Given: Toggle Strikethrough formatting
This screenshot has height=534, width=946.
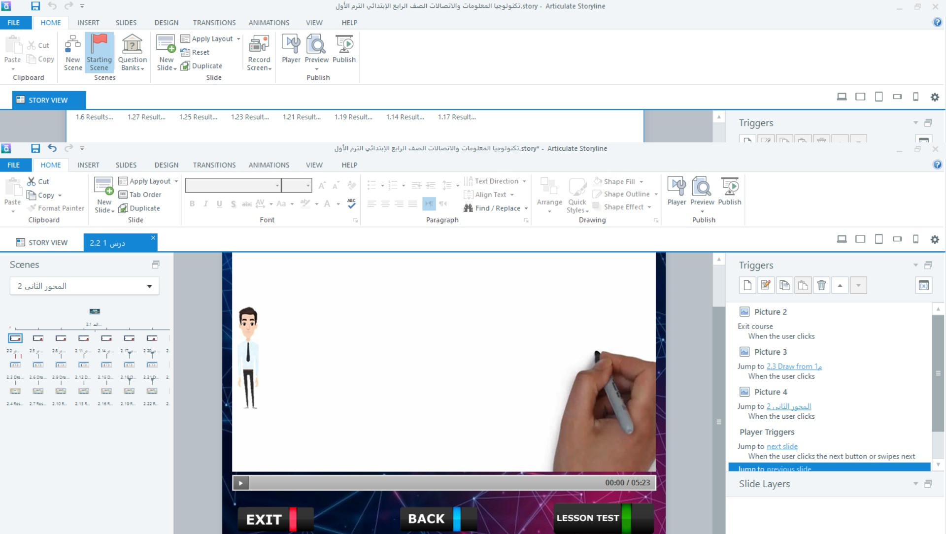Looking at the screenshot, I should (x=246, y=203).
